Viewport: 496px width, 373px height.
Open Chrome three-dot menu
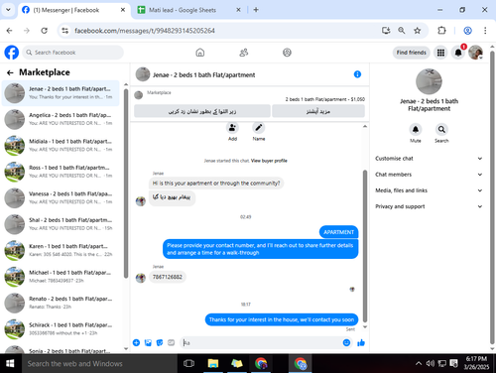click(485, 31)
